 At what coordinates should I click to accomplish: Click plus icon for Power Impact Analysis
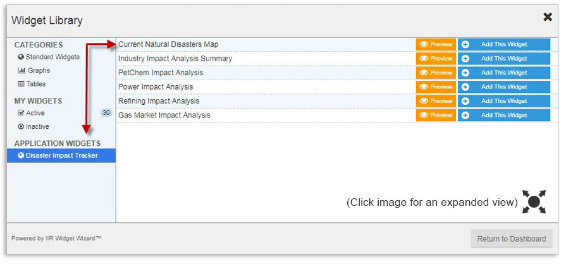(465, 87)
